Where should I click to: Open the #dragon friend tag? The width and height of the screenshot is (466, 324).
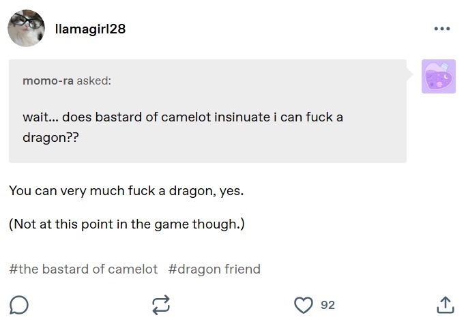pyautogui.click(x=214, y=269)
